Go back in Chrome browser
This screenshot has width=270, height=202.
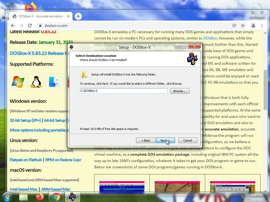pos(13,26)
